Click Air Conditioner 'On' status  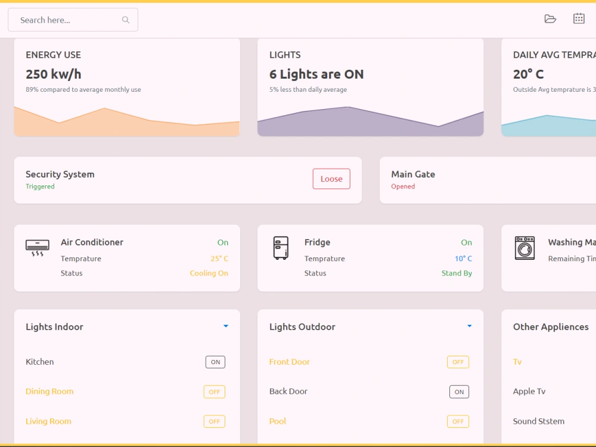coord(223,243)
